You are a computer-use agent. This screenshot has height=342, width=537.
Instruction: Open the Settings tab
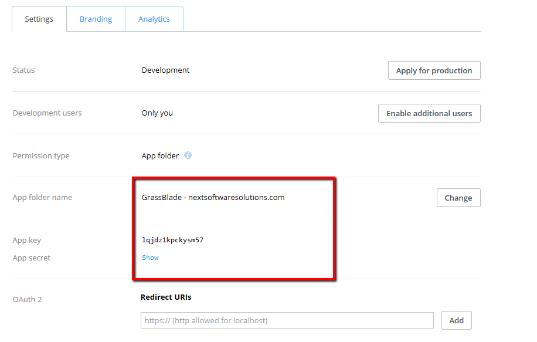[39, 19]
